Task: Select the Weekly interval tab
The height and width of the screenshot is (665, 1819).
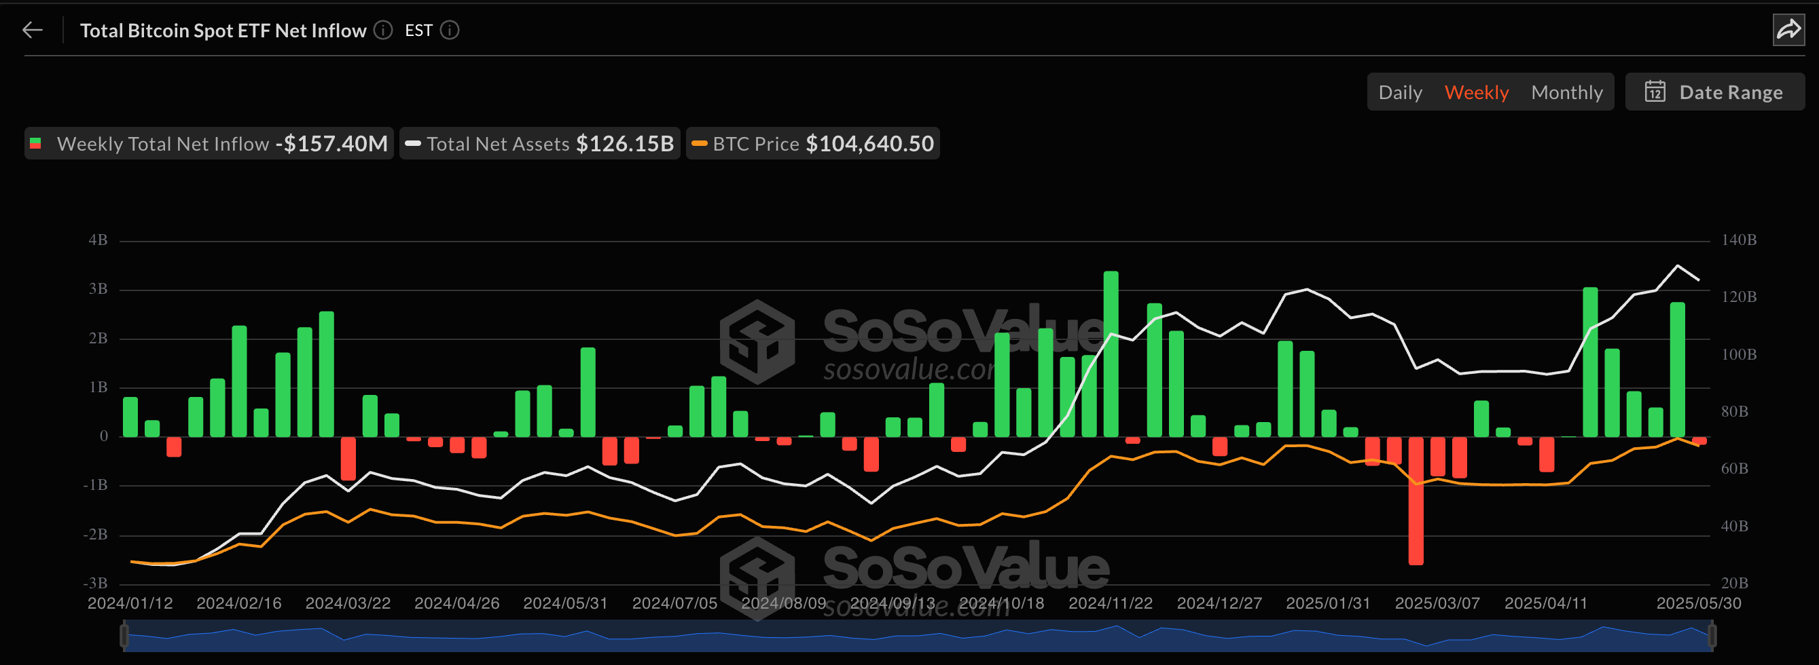Action: 1476,92
